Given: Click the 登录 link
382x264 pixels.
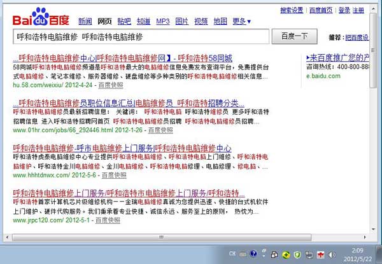Looking at the screenshot, I should point(344,10).
